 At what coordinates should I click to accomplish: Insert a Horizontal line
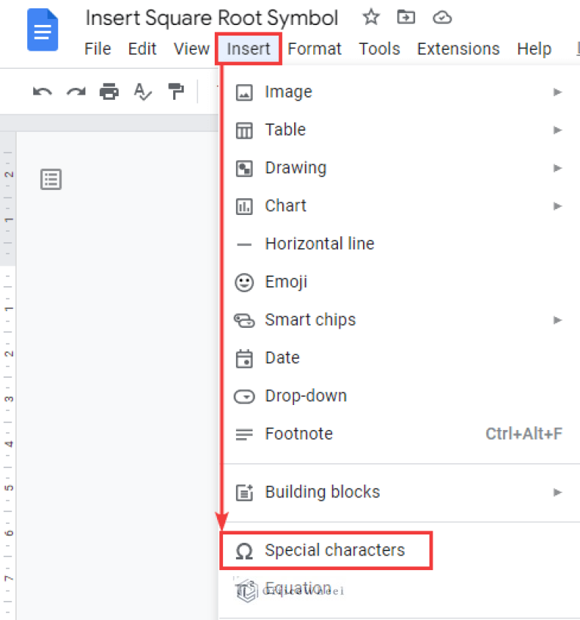pos(319,244)
